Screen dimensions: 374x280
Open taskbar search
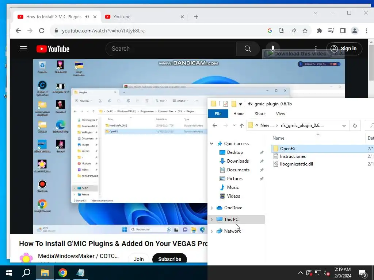point(26,273)
